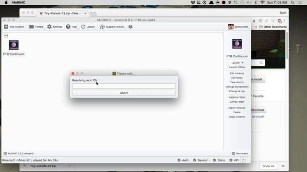Click the progress bar in Please wait dialog
The height and width of the screenshot is (172, 307).
point(124,86)
